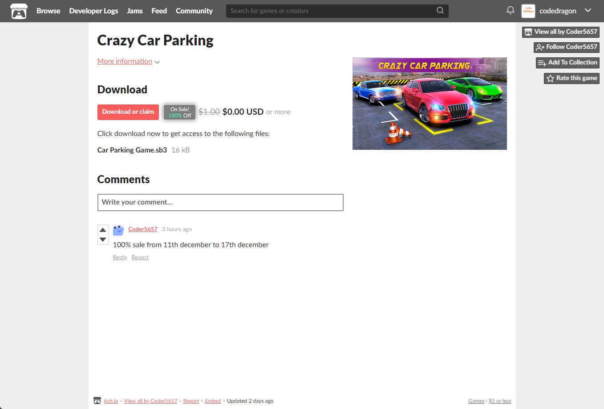Image resolution: width=604 pixels, height=409 pixels.
Task: Focus the search games or creators field
Action: (332, 11)
